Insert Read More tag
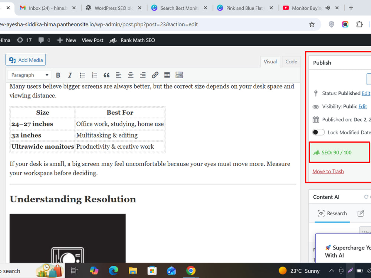Screen dimensions: 371x278 [x=167, y=75]
